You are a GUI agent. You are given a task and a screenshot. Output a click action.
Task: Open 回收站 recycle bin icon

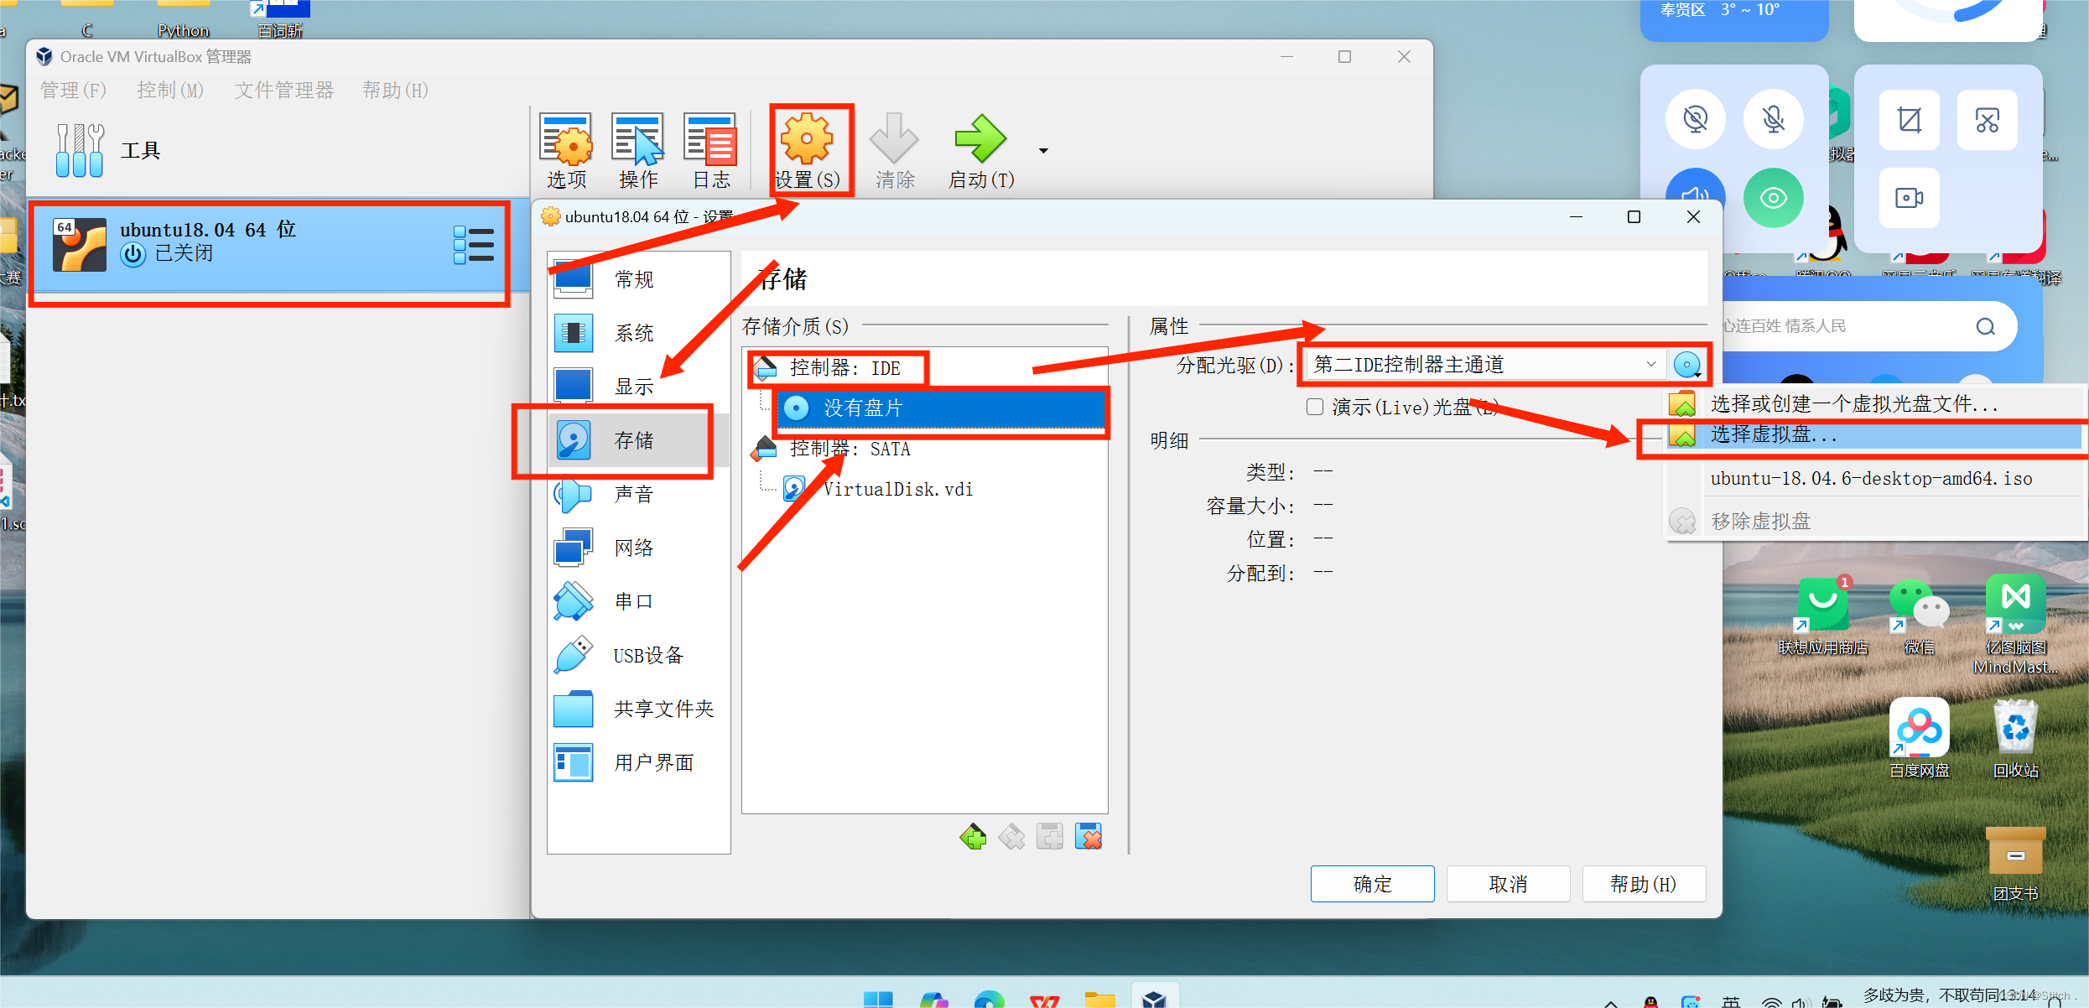(x=2016, y=739)
